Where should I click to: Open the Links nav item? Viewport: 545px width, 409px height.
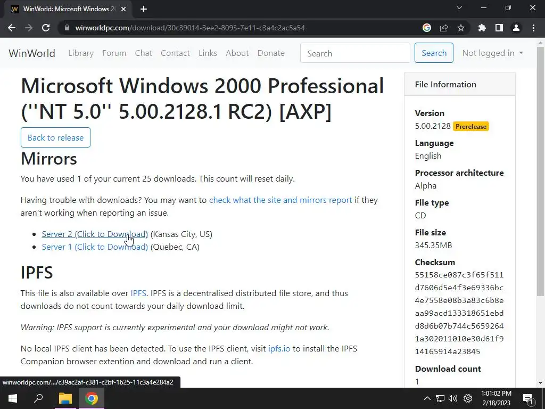point(208,53)
